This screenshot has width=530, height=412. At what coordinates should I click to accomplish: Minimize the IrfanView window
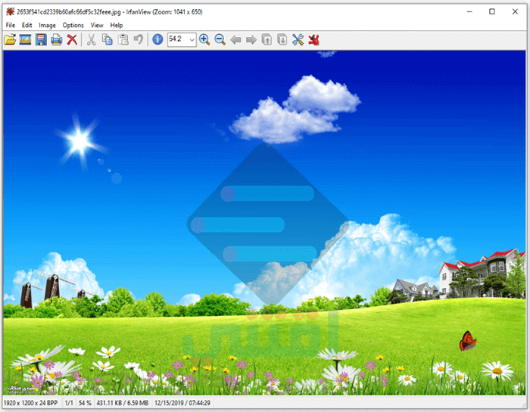(x=469, y=12)
